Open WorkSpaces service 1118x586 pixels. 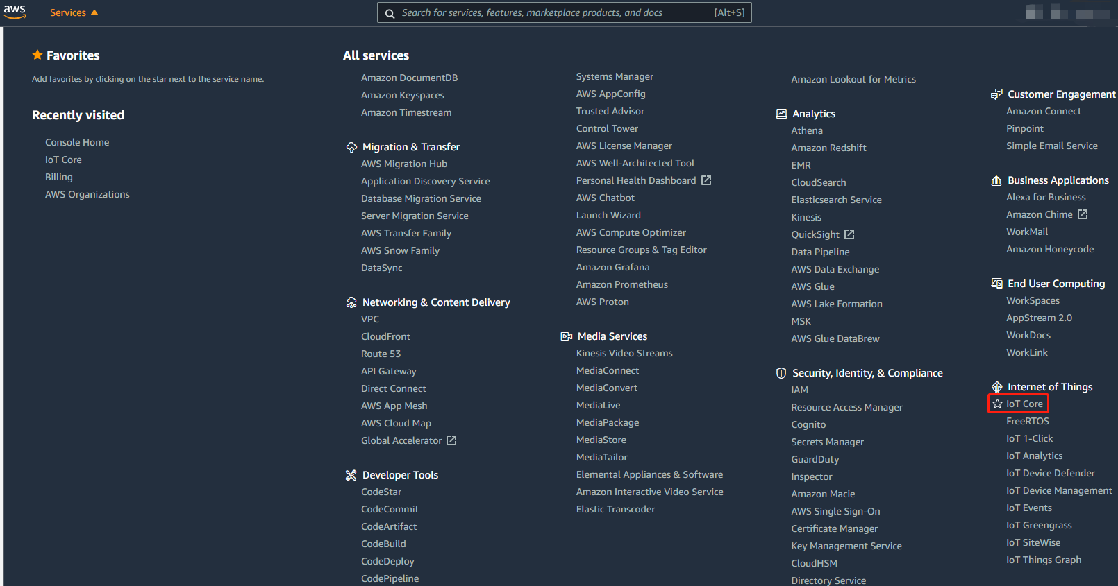[x=1033, y=300]
